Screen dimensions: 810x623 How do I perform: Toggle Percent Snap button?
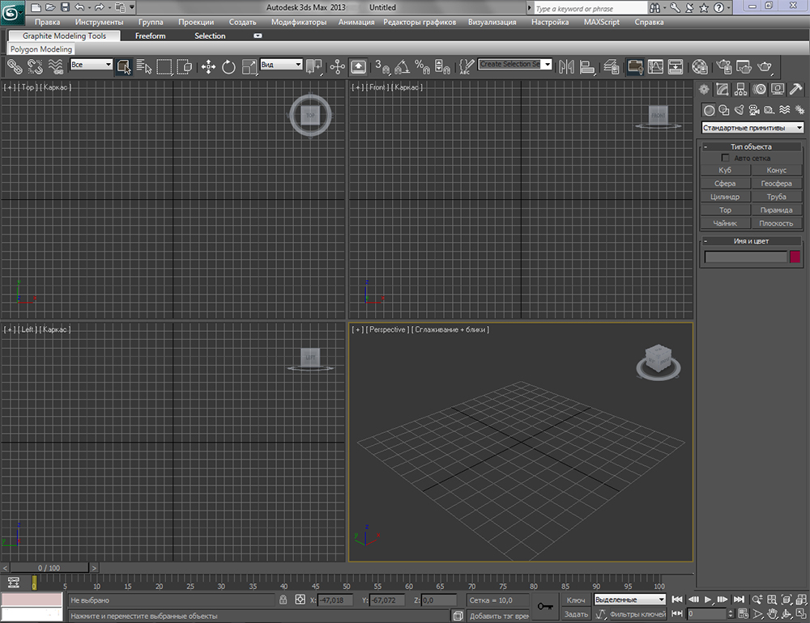(x=422, y=66)
